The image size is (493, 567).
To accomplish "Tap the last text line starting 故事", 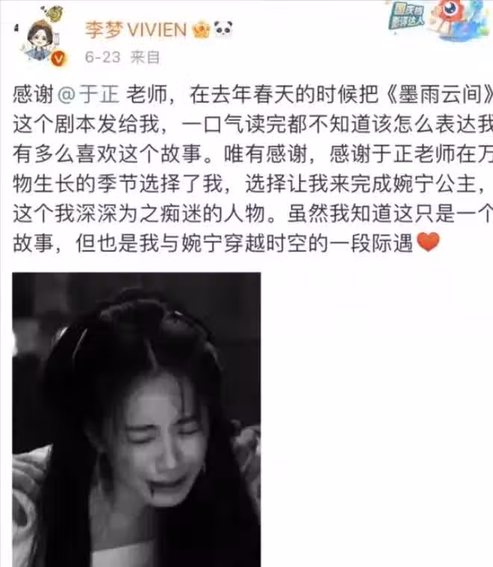I will [226, 242].
